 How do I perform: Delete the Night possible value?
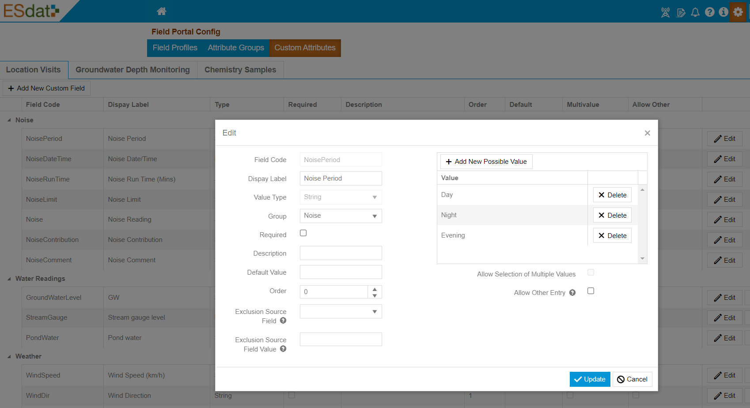(x=612, y=215)
